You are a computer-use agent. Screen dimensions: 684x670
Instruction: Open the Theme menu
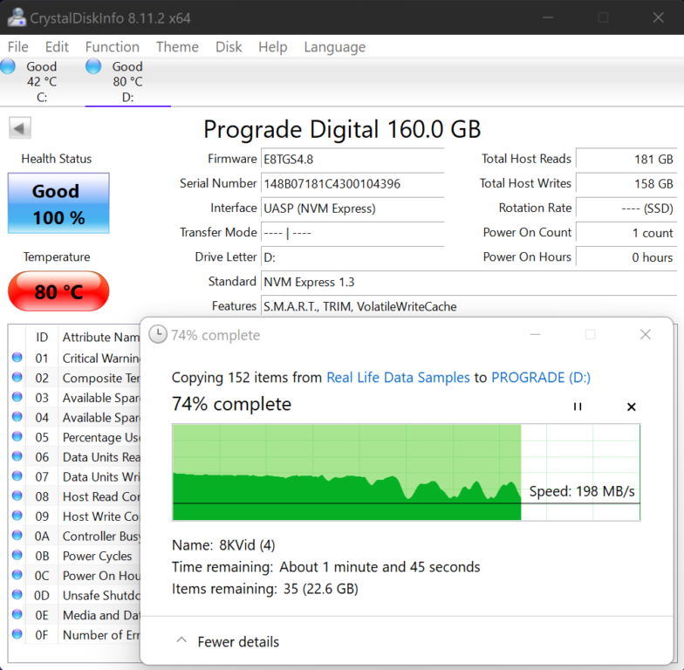[177, 47]
